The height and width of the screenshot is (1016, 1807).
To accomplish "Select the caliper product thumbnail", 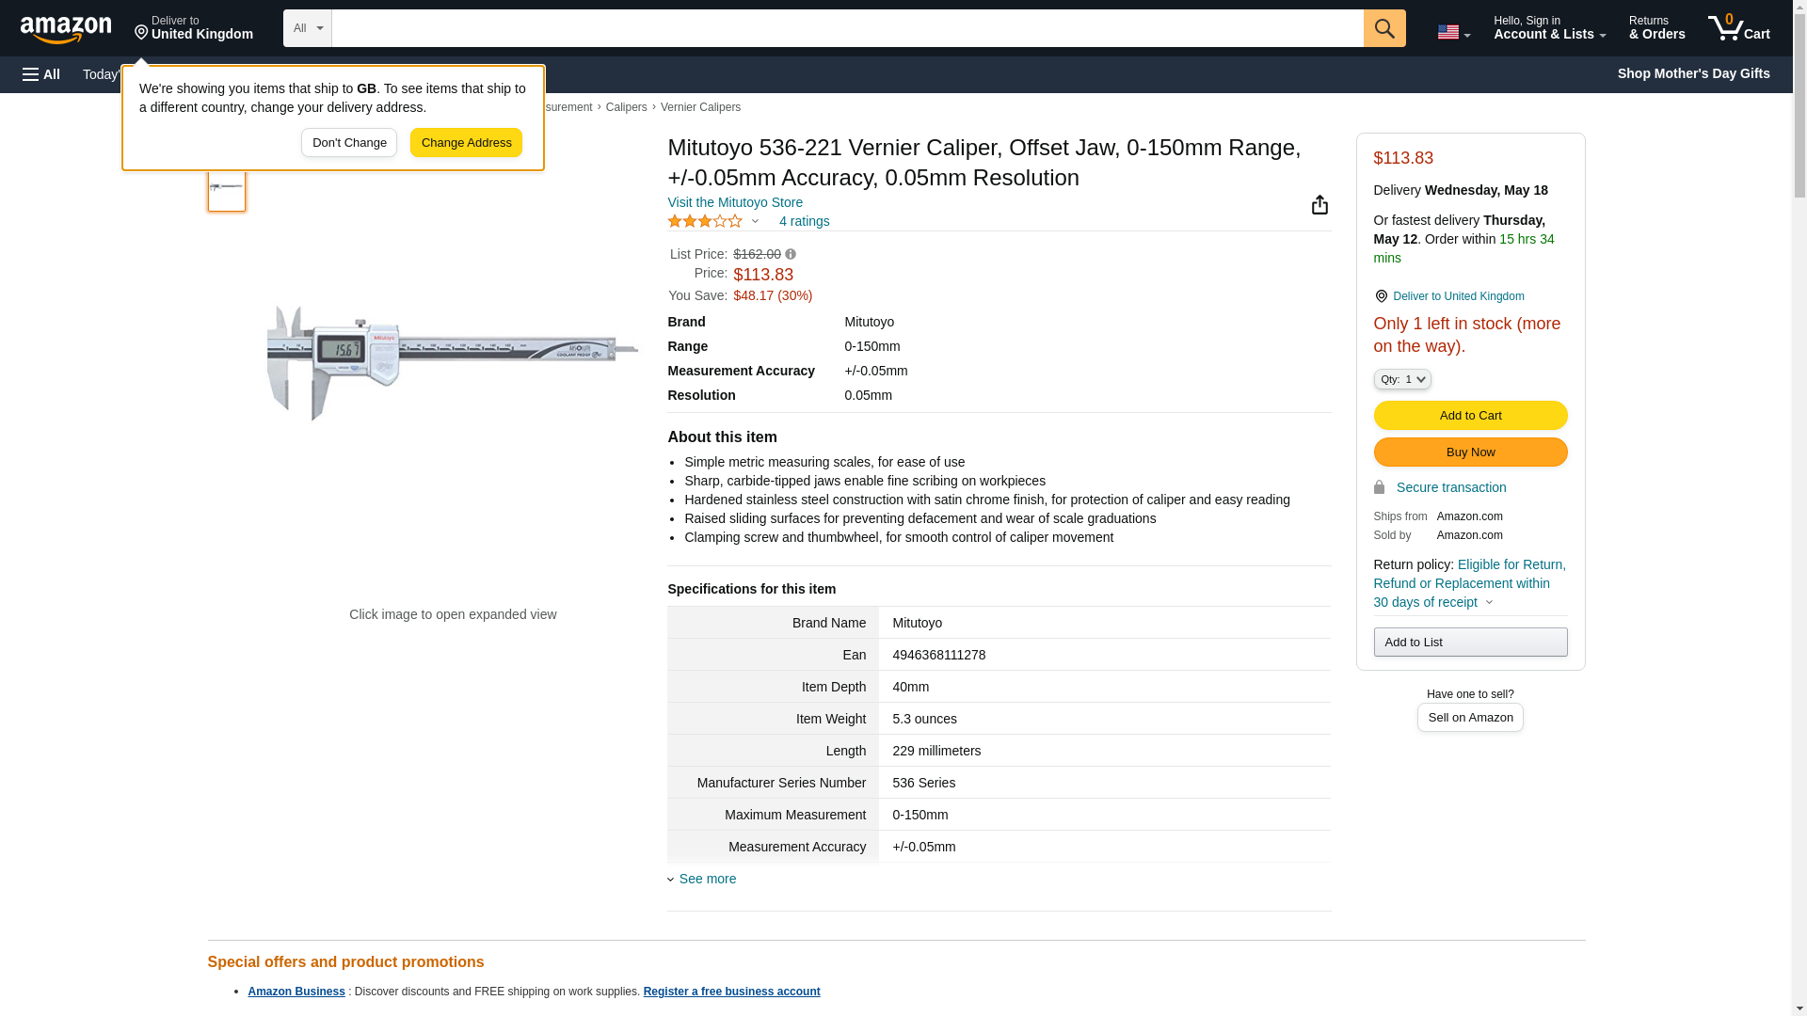I will pos(227,188).
